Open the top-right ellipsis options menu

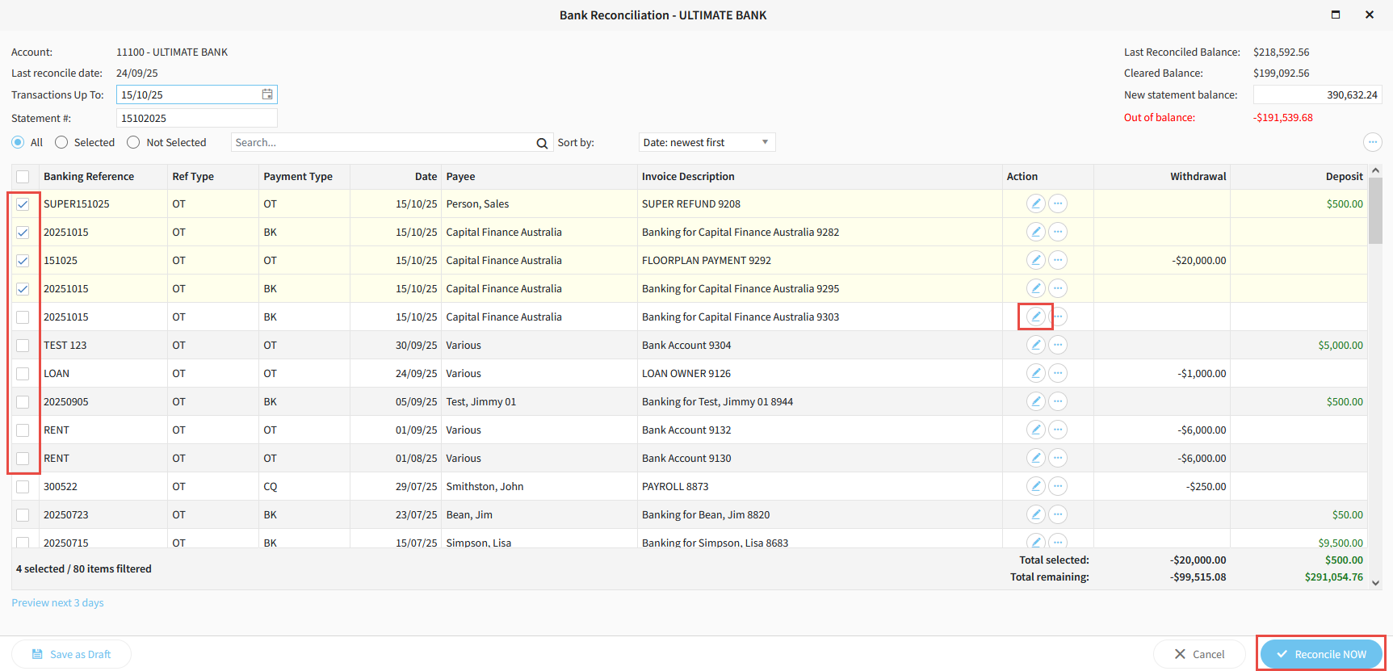(x=1372, y=142)
